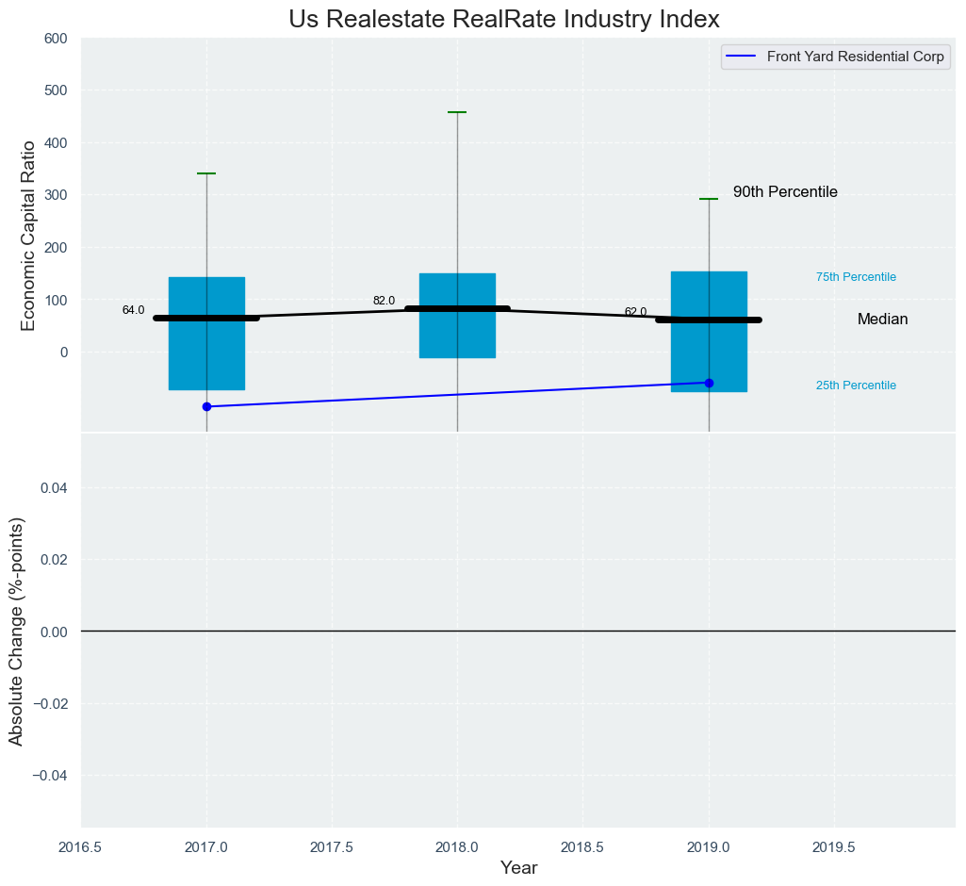The height and width of the screenshot is (886, 966).
Task: Click the black Median annotation text
Action: pyautogui.click(x=882, y=320)
